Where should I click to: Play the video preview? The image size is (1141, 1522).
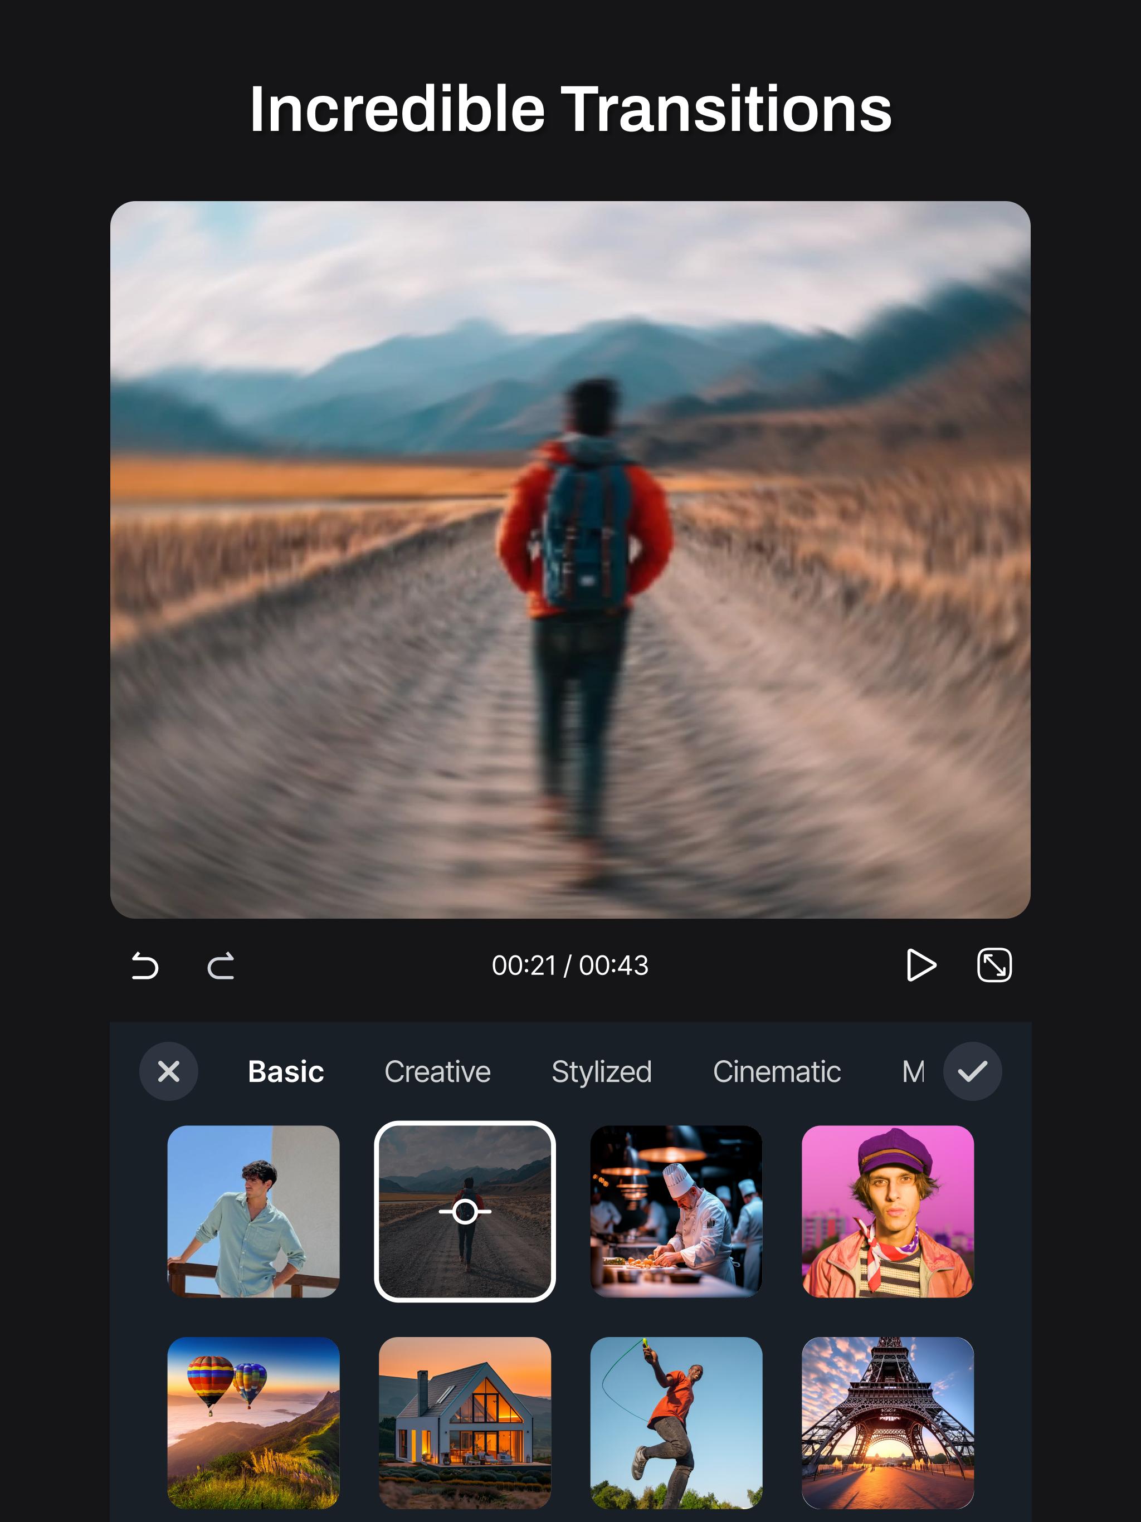click(x=921, y=965)
